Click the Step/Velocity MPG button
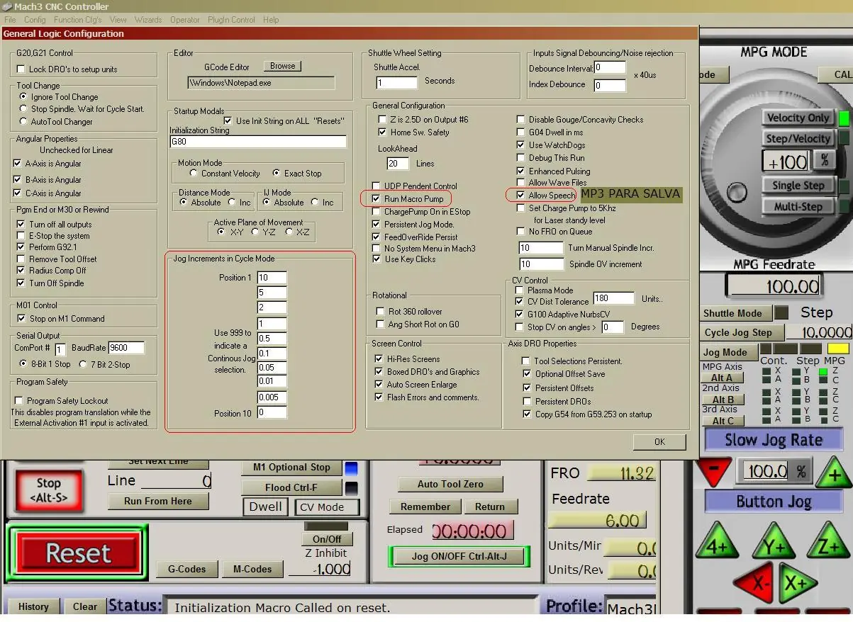Viewport: 853px width, 622px height. (798, 138)
